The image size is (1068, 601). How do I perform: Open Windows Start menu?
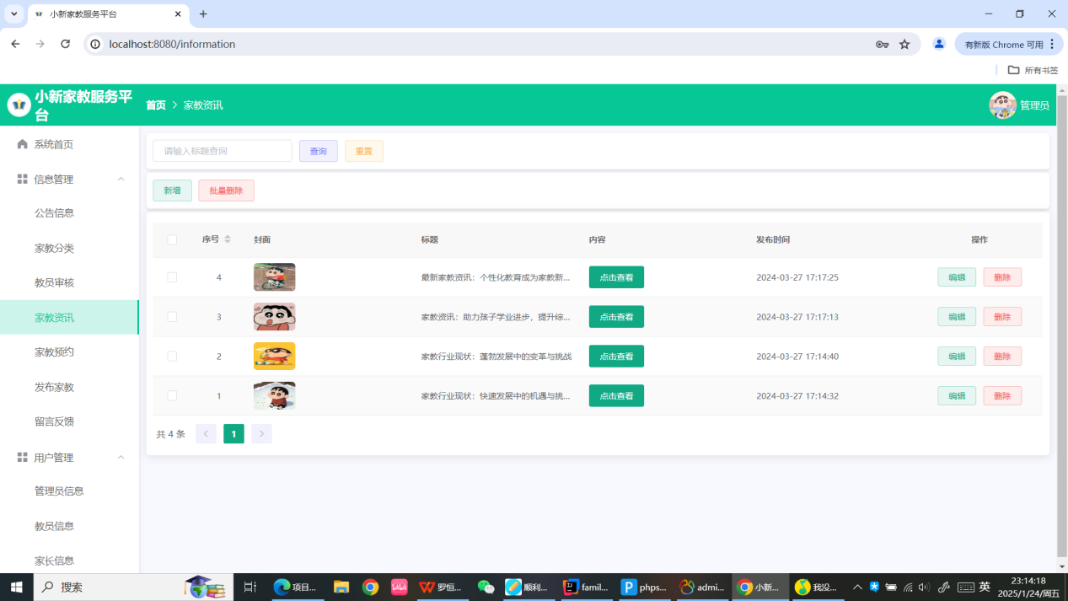coord(16,587)
